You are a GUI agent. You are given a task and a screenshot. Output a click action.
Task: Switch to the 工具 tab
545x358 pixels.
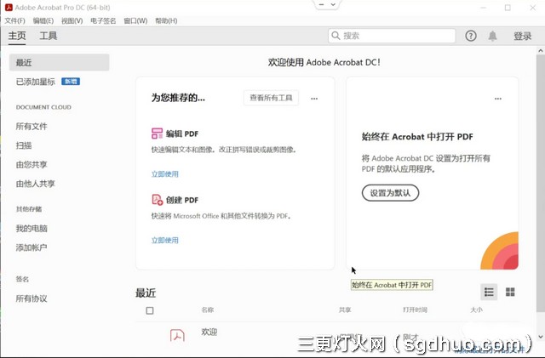(49, 36)
